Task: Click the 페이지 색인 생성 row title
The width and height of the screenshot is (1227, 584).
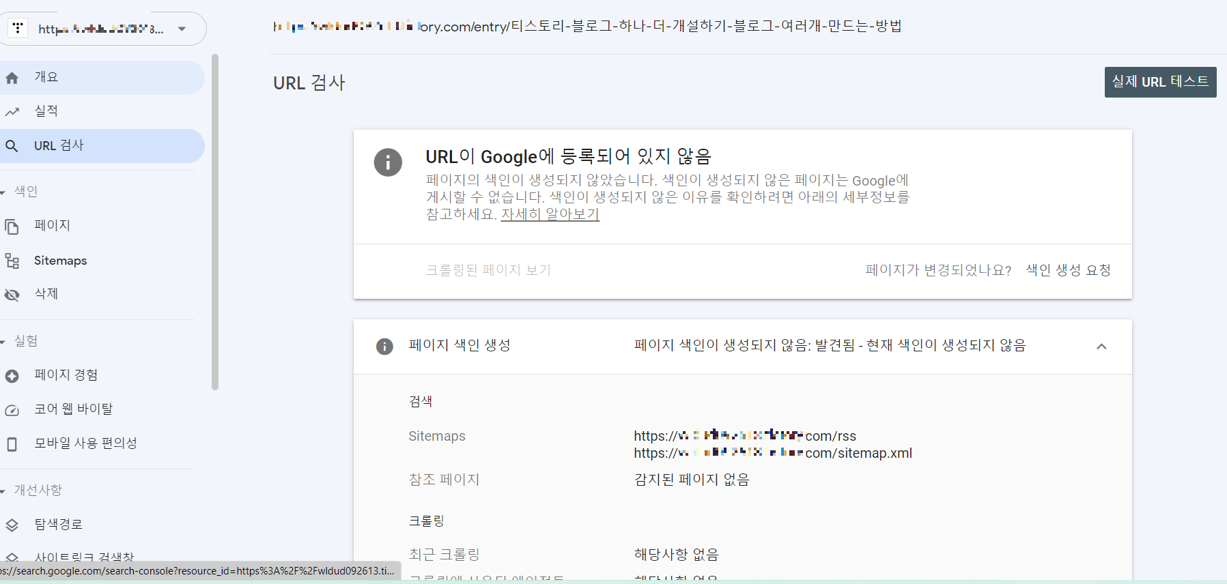Action: pyautogui.click(x=460, y=346)
